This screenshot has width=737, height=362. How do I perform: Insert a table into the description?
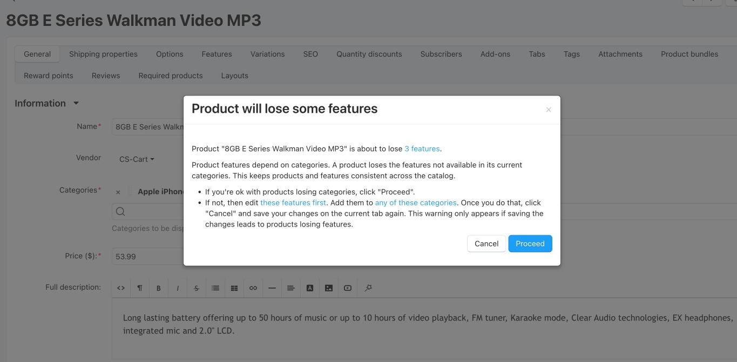(234, 288)
